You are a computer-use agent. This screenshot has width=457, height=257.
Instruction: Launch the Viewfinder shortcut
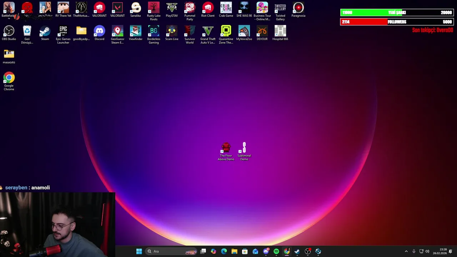tap(136, 33)
